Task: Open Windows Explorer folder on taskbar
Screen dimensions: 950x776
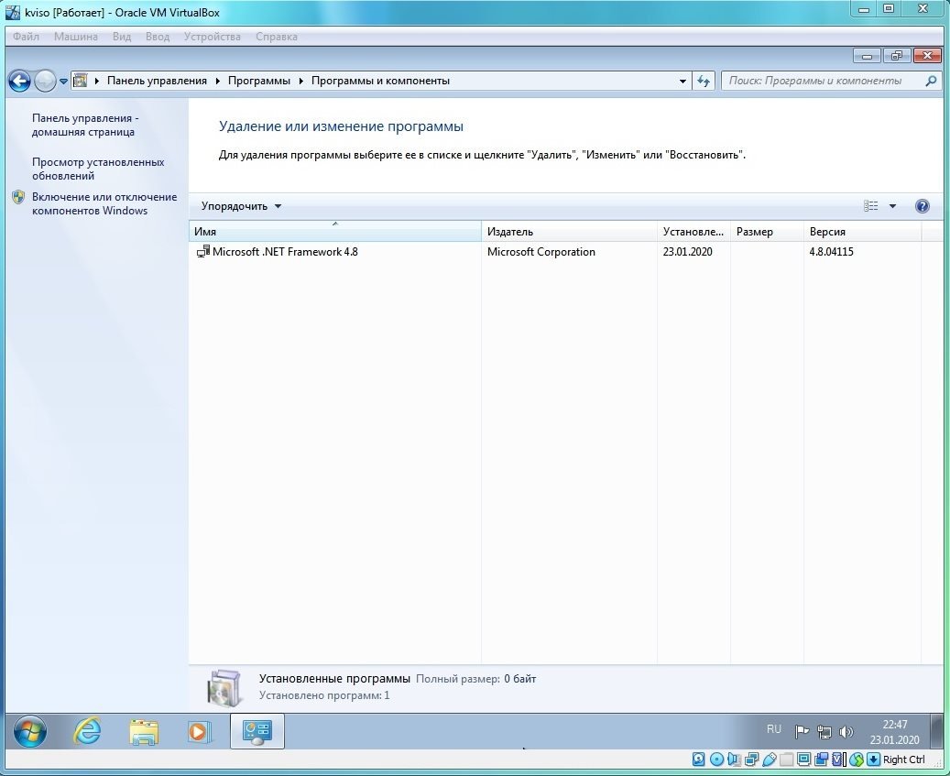Action: point(144,732)
